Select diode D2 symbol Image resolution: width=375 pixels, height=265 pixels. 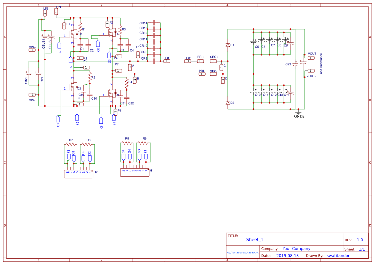point(228,103)
